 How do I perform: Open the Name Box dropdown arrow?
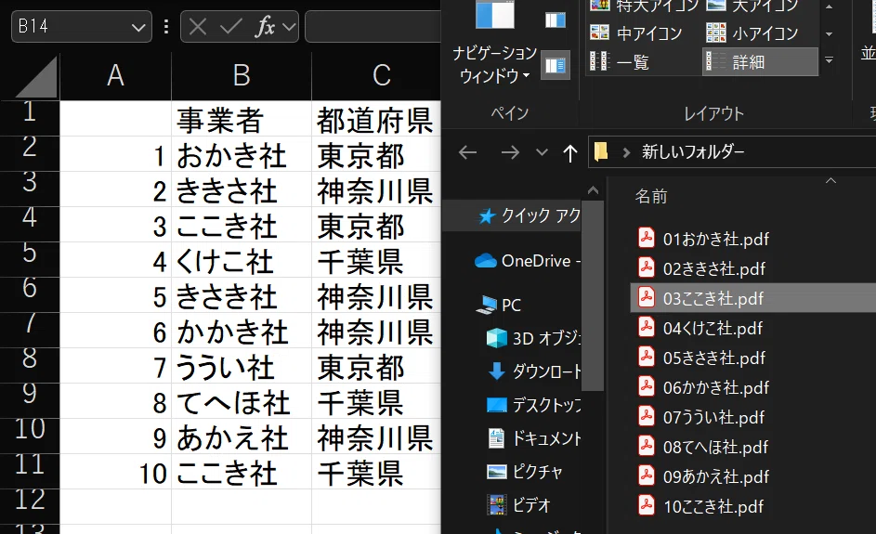coord(138,27)
